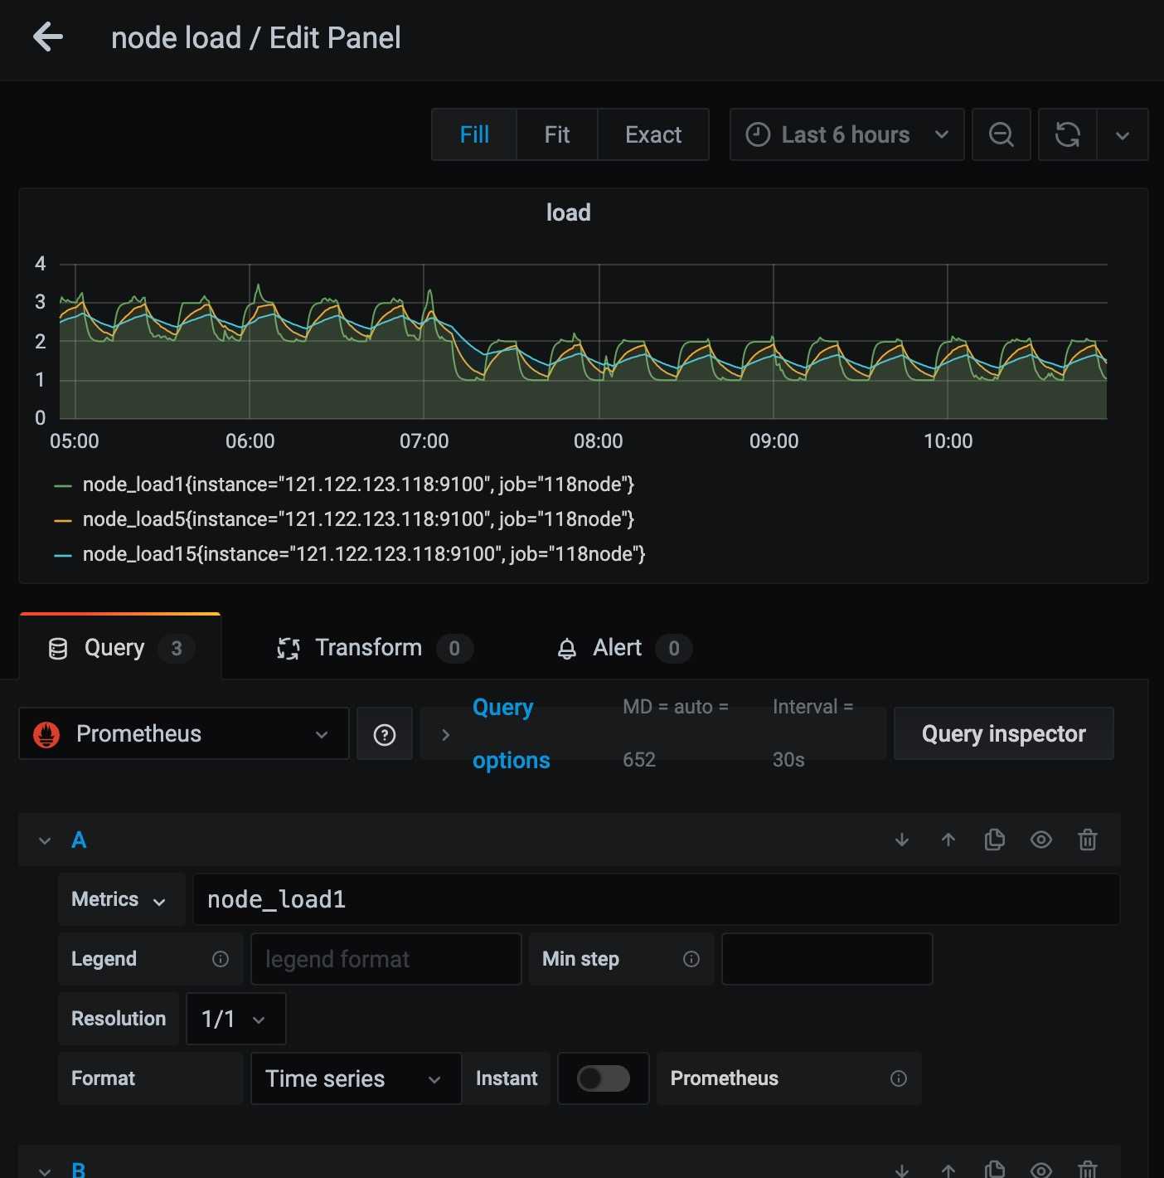
Task: Toggle node_load1 series in legend
Action: (358, 484)
